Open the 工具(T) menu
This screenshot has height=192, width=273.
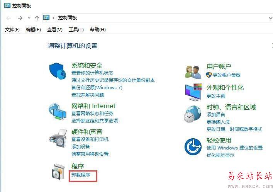click(x=76, y=30)
